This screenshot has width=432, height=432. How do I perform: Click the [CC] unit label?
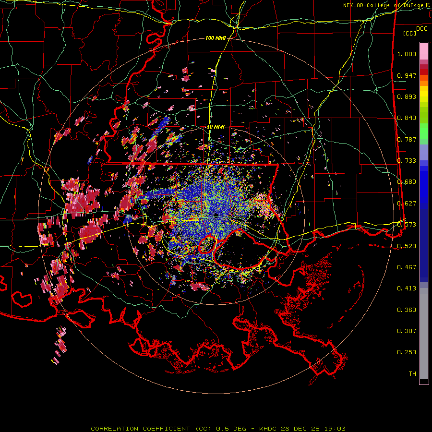[410, 33]
